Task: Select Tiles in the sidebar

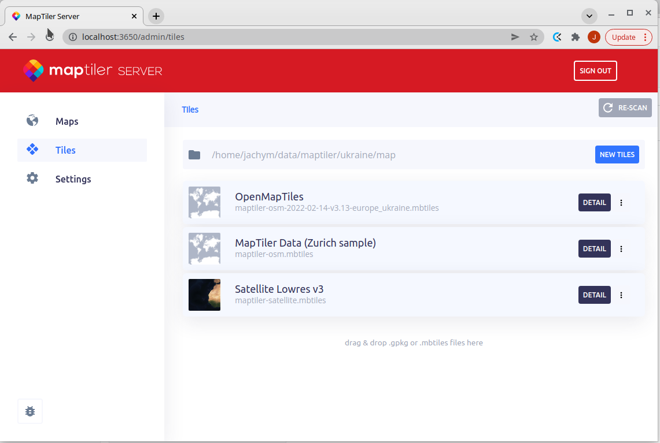Action: 65,150
